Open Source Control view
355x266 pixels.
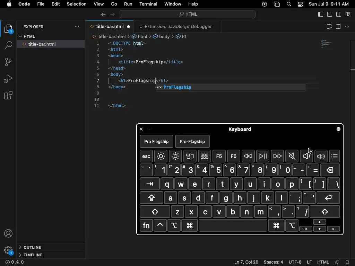8,62
